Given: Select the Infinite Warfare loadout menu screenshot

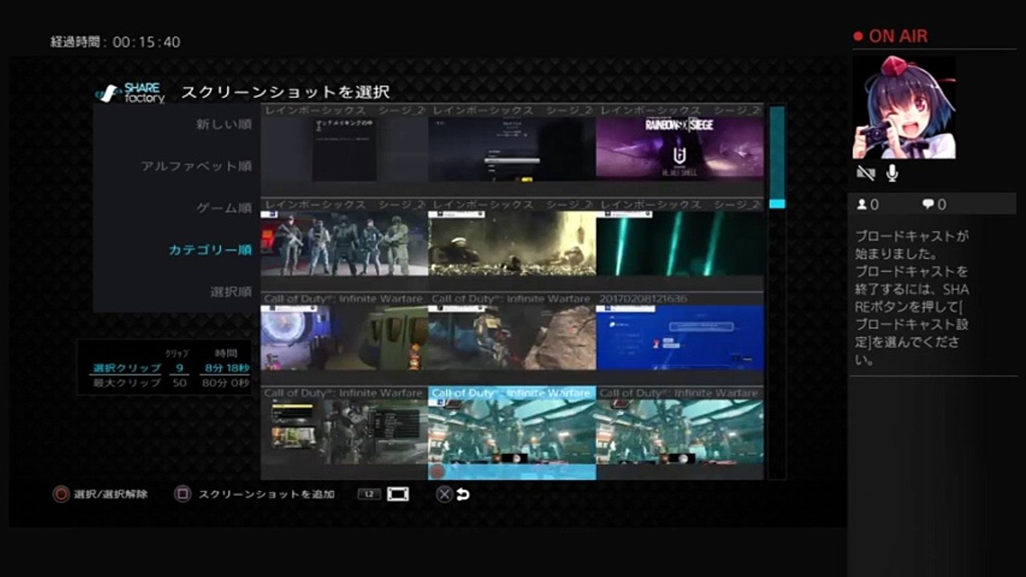Looking at the screenshot, I should point(344,433).
